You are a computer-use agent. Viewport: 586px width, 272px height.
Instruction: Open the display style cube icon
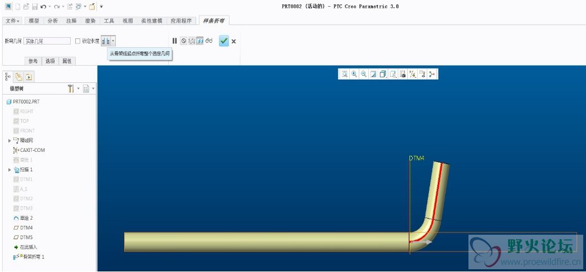[383, 74]
